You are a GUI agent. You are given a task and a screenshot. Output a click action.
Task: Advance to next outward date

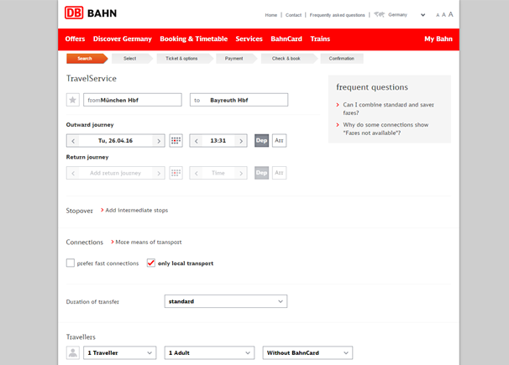coord(159,141)
